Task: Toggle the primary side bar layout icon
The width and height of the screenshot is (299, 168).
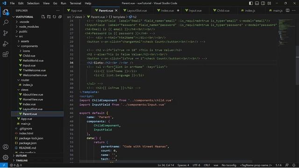Action: [251, 3]
